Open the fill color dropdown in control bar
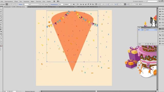This screenshot has height=92, width=164. 13,4
